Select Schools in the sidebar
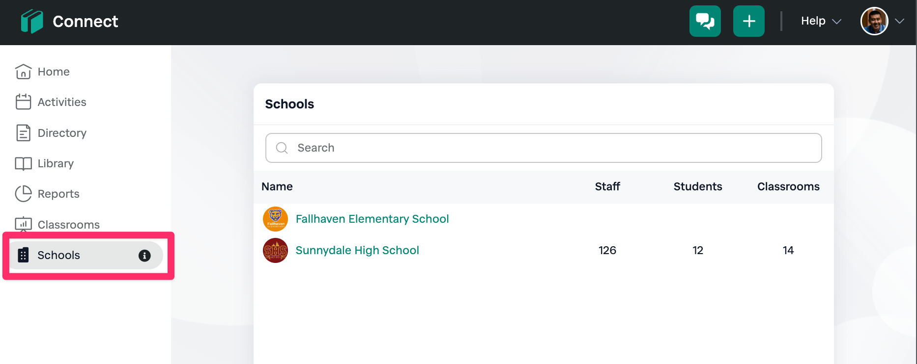 [x=58, y=255]
